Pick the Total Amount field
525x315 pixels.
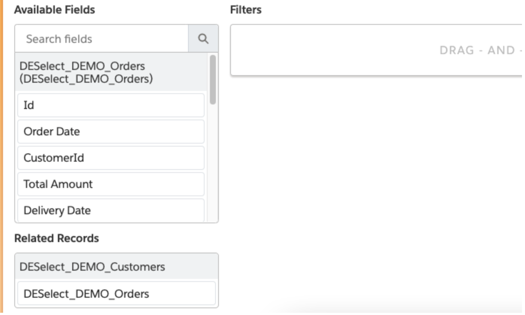(111, 184)
